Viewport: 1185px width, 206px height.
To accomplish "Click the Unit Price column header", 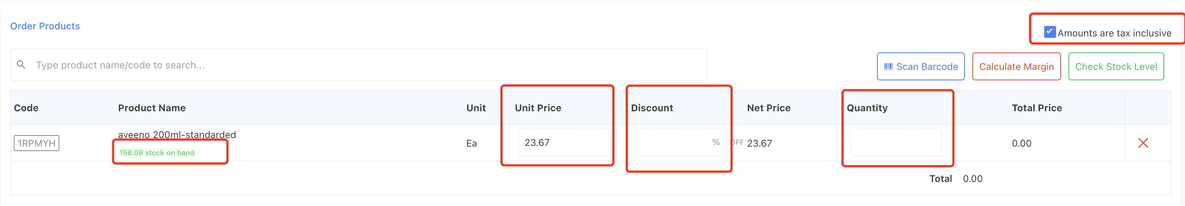I will point(538,108).
